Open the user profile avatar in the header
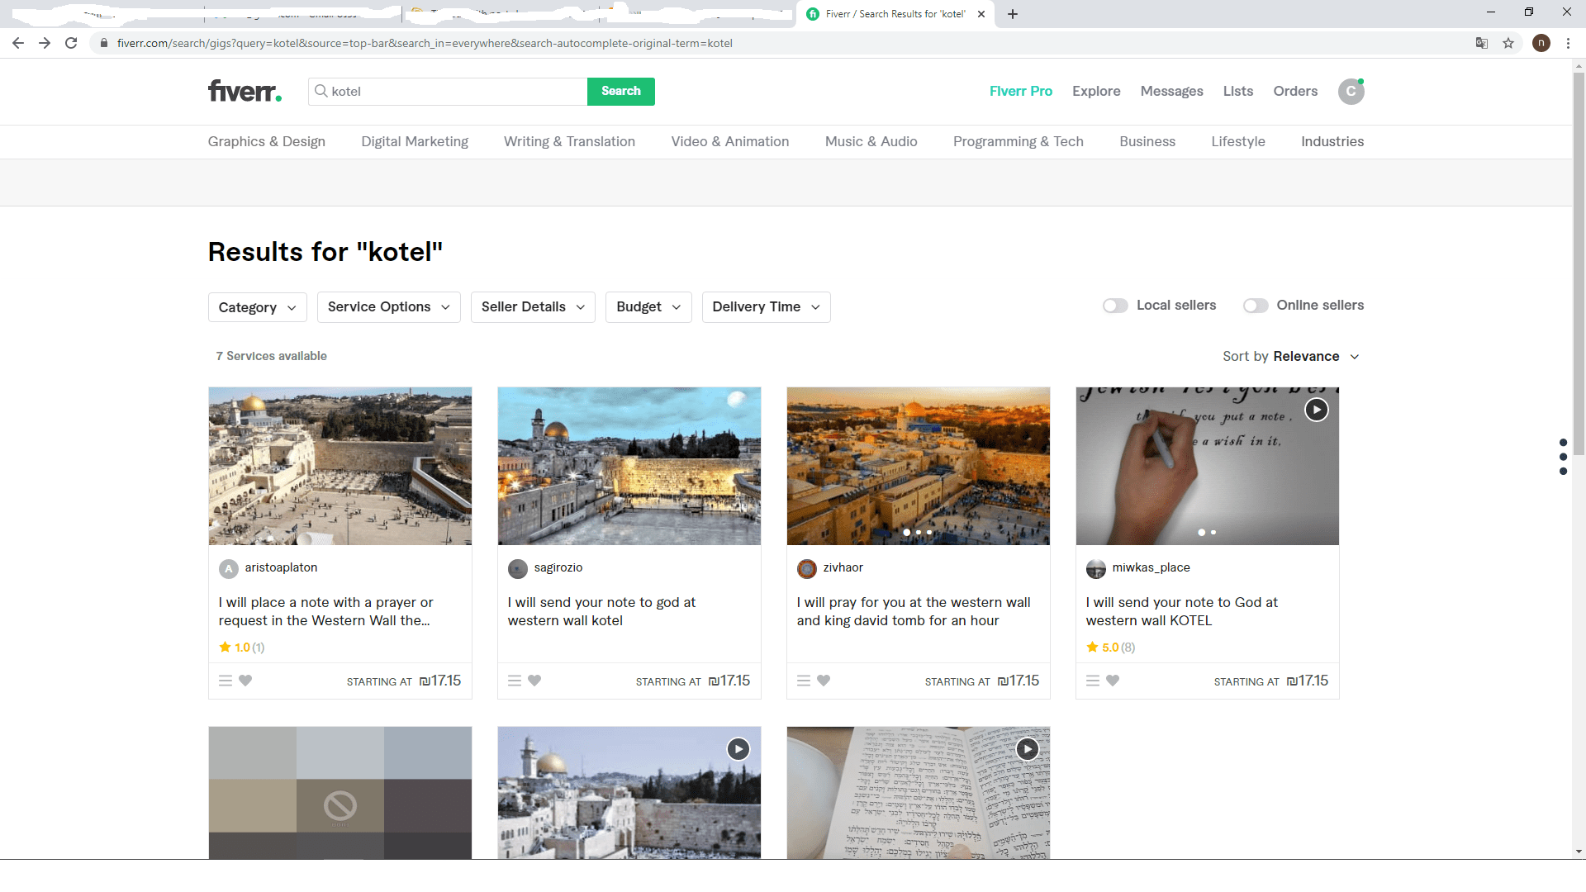 tap(1351, 92)
